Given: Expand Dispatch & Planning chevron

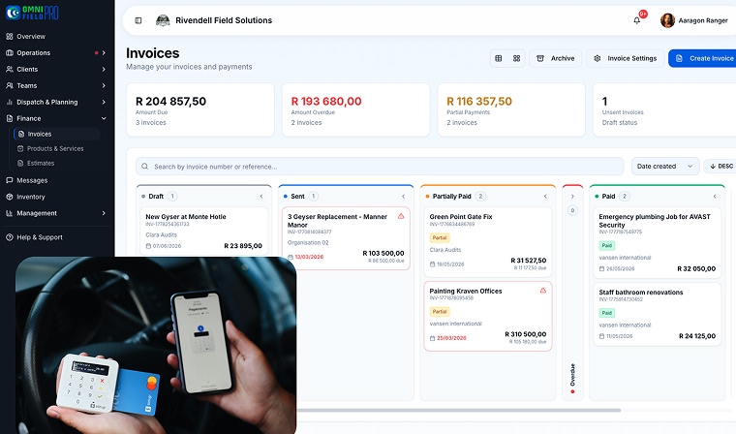Looking at the screenshot, I should (x=104, y=102).
